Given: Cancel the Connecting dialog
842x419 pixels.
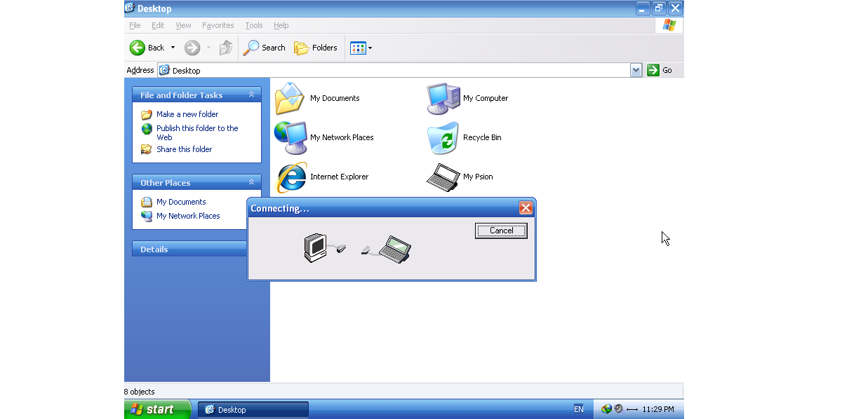Looking at the screenshot, I should pos(501,231).
